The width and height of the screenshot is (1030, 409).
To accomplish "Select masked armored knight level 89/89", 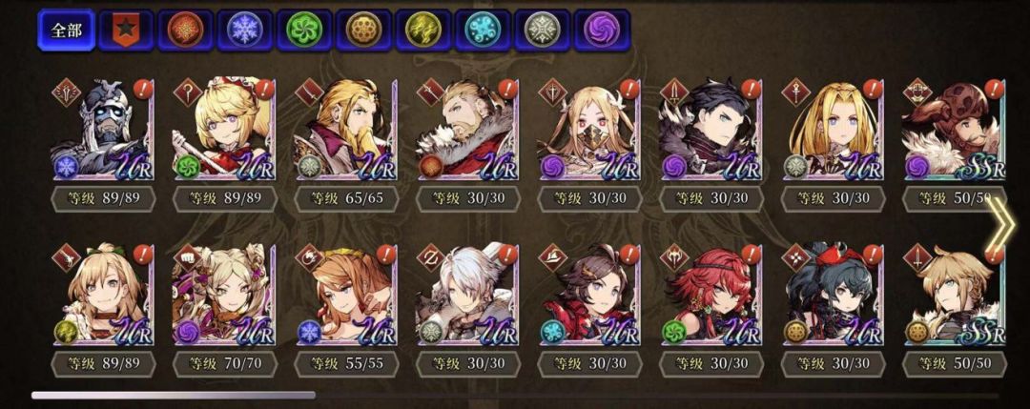I will click(102, 130).
